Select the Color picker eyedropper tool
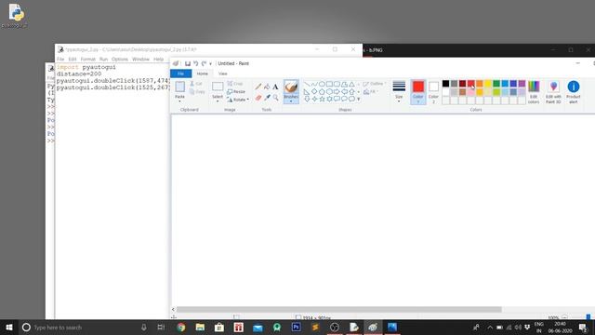This screenshot has height=335, width=595. (267, 98)
